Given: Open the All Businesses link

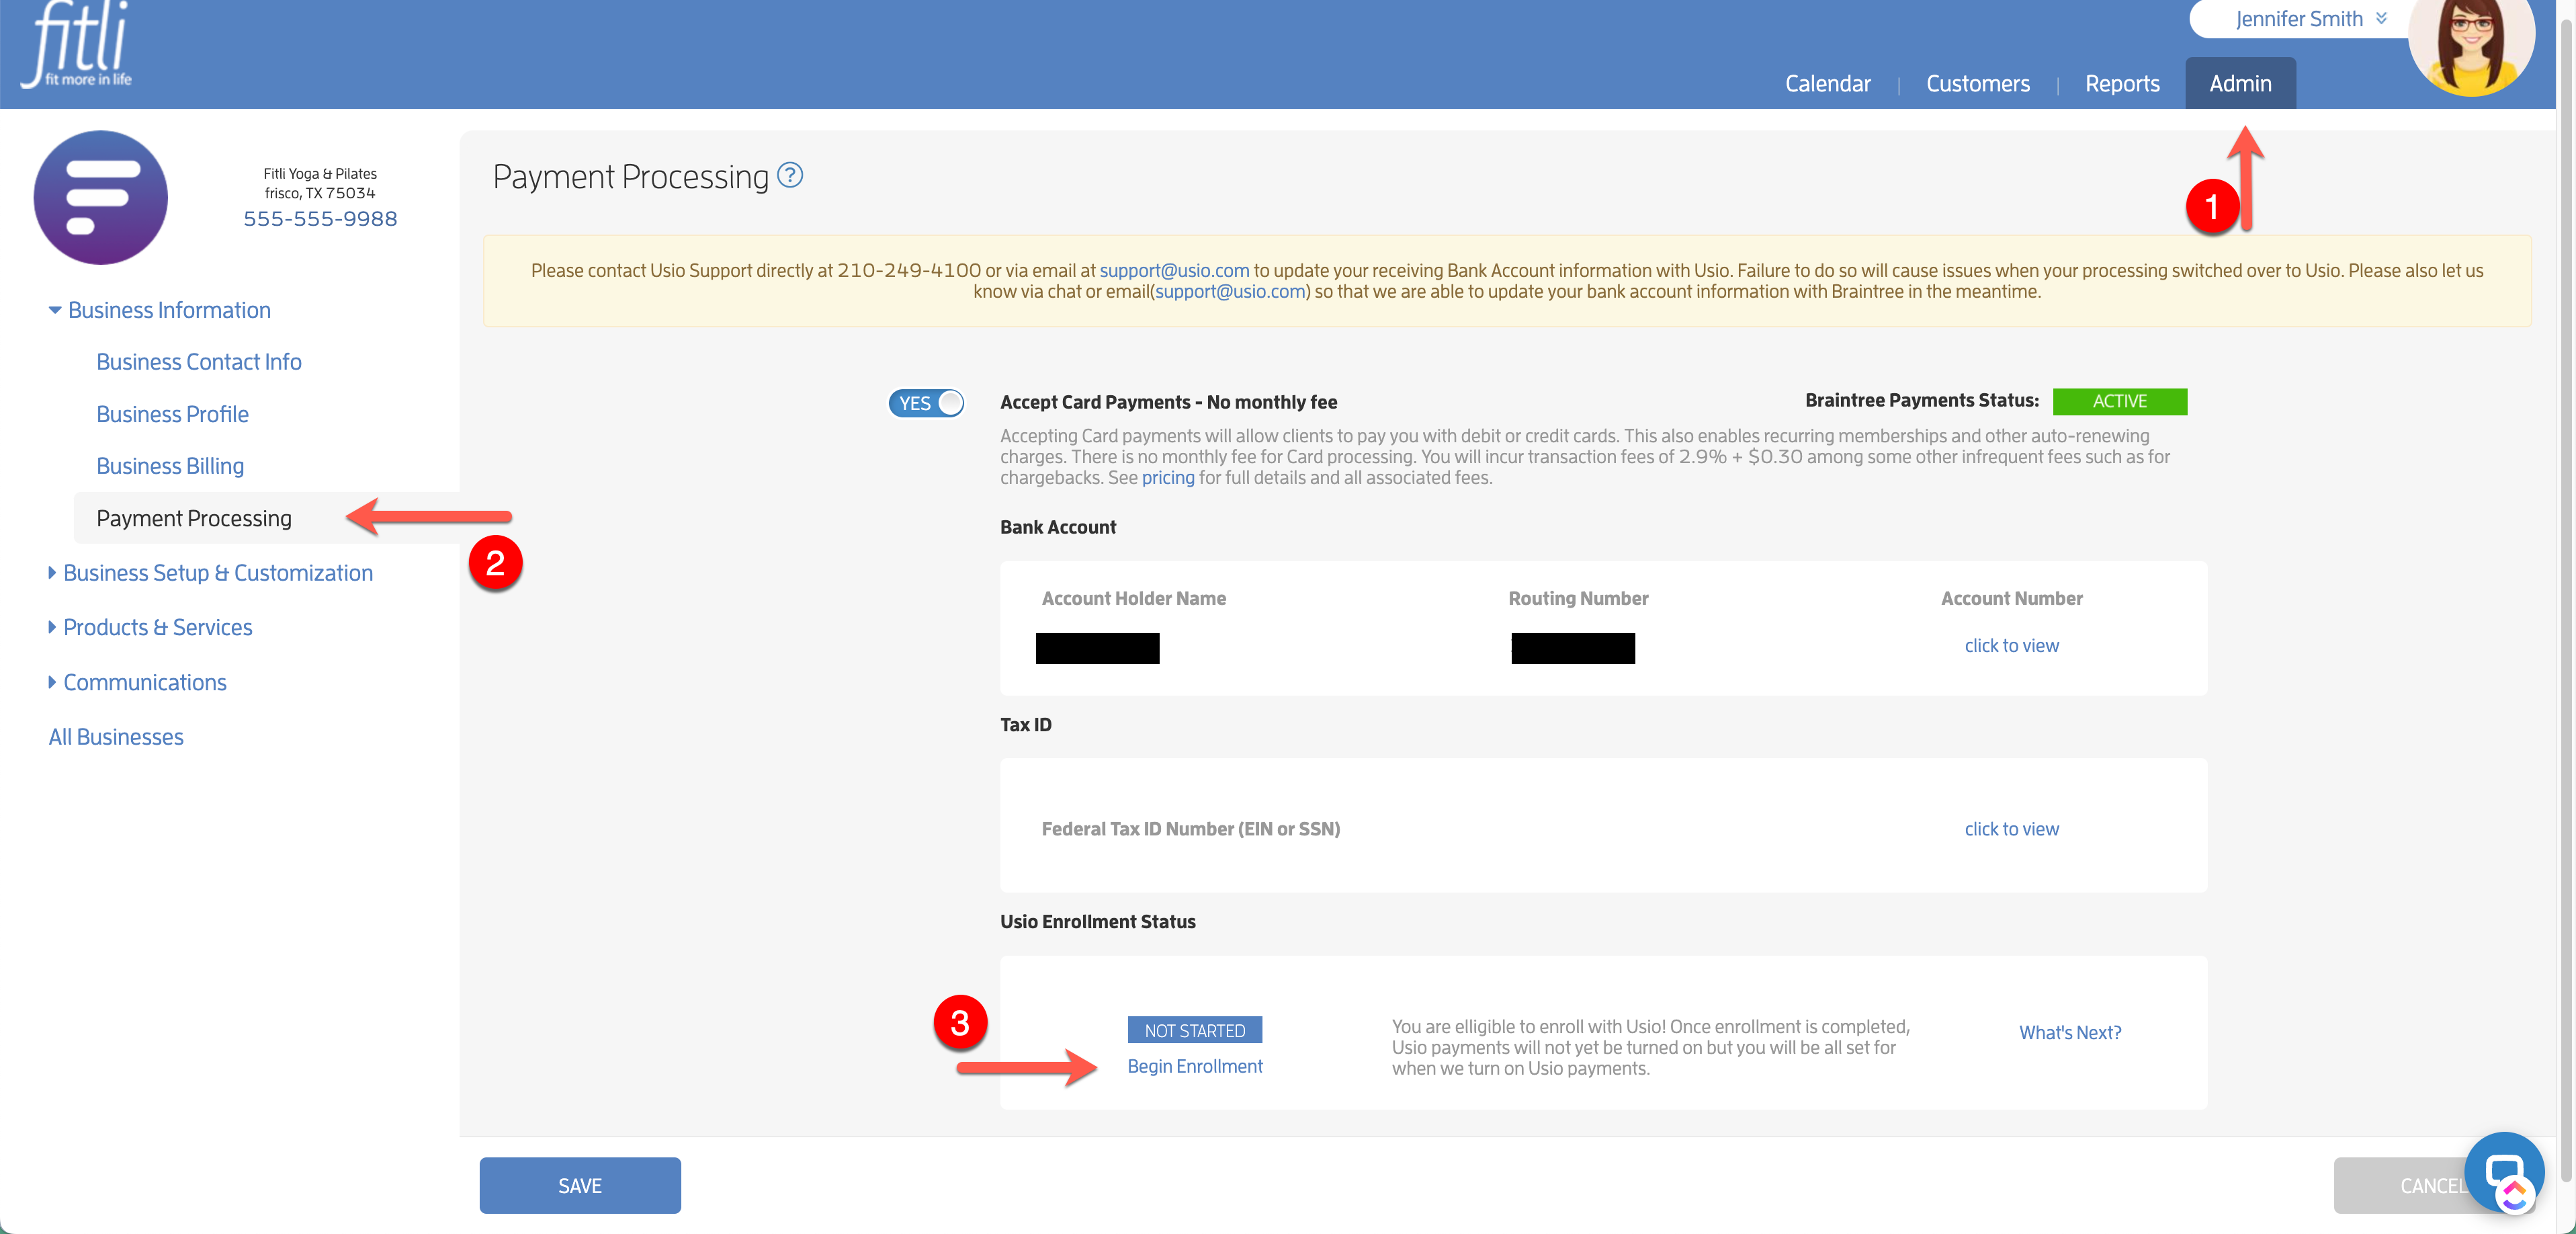Looking at the screenshot, I should 116,737.
